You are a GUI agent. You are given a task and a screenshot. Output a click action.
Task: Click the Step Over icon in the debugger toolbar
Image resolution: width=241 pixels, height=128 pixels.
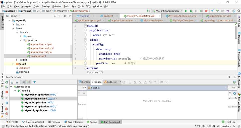(x=130, y=82)
